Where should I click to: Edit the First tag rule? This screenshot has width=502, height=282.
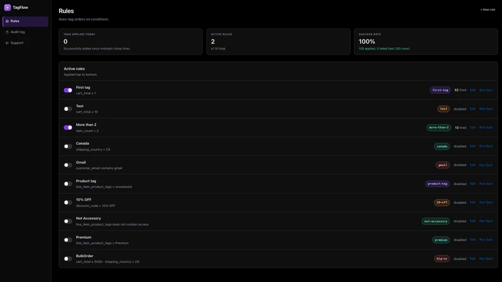(x=473, y=90)
